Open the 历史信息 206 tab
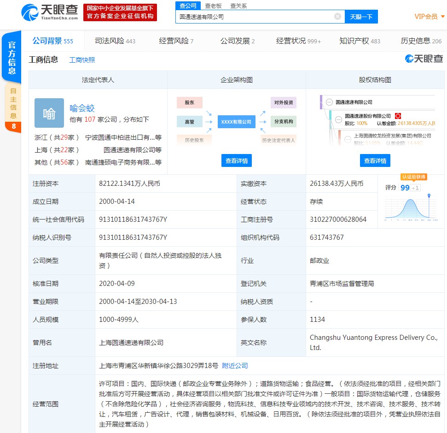447x433 pixels. coord(421,41)
